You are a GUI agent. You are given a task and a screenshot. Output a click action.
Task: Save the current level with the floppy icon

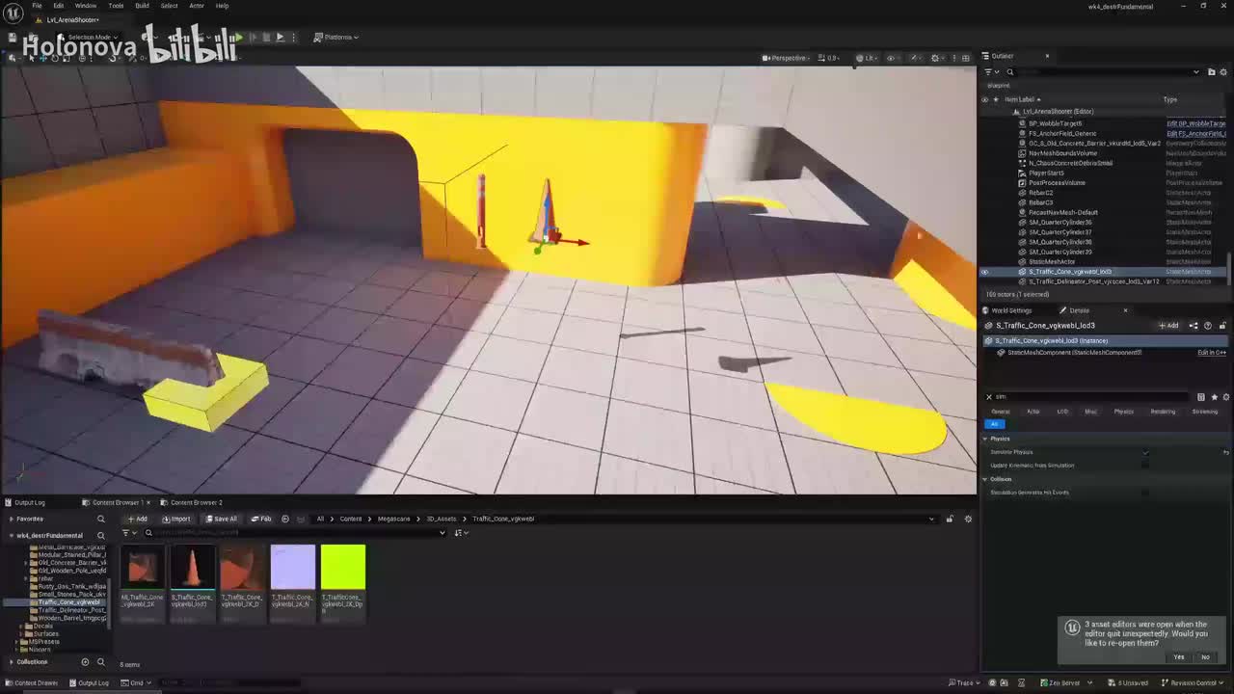[x=13, y=38]
